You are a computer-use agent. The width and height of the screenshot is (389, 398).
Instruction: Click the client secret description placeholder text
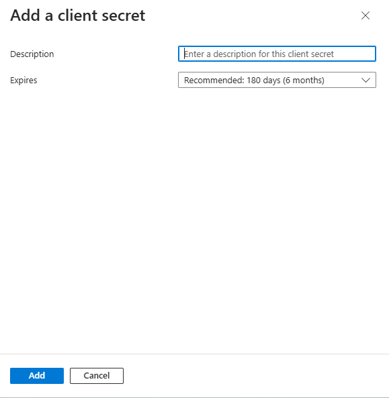coord(259,54)
